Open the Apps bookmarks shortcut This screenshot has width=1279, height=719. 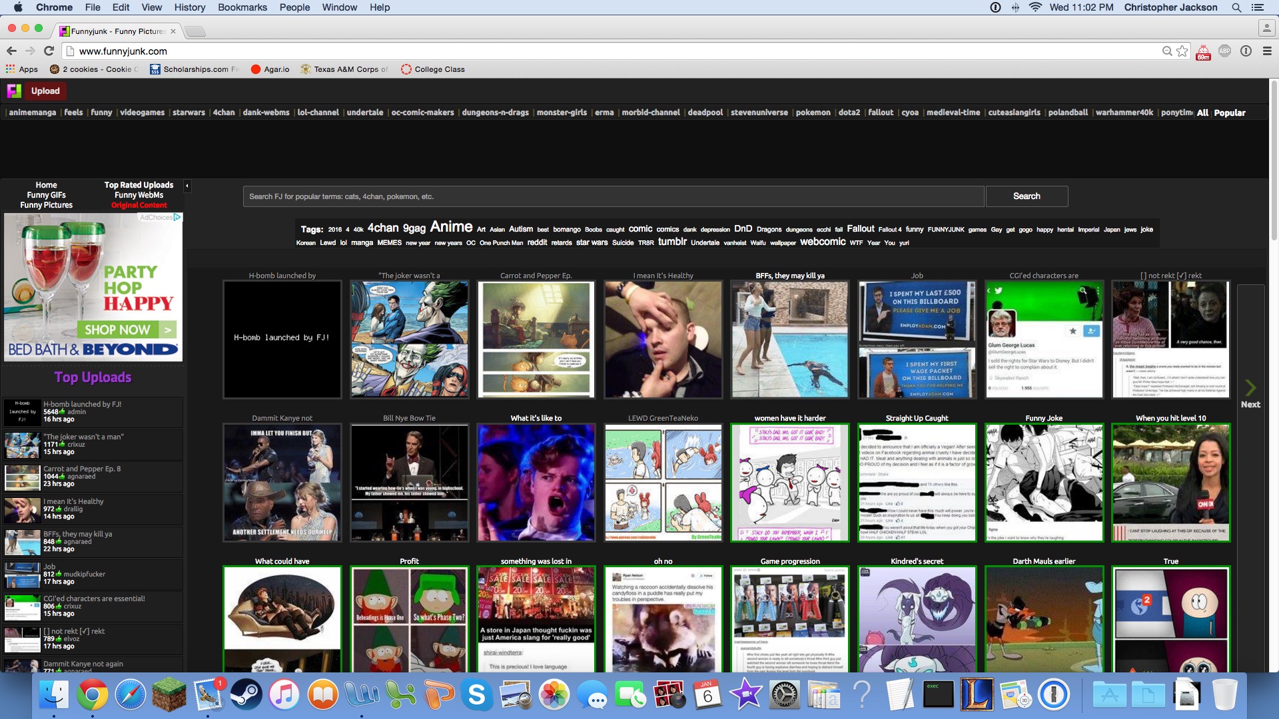tap(22, 69)
